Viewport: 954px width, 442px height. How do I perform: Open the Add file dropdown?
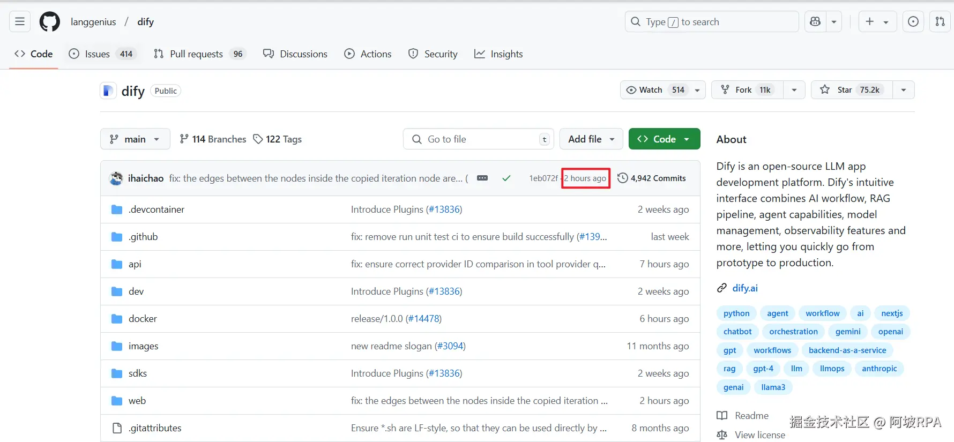pyautogui.click(x=591, y=139)
